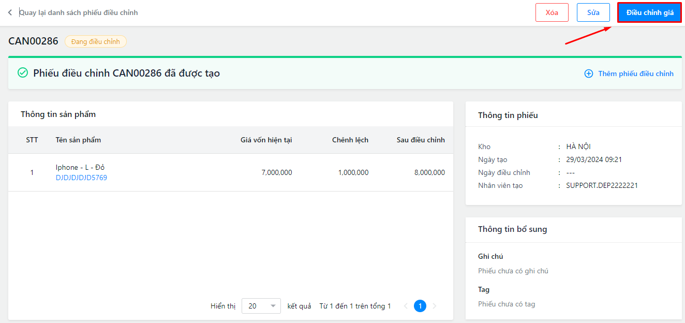
Task: Go back via Quay lại danh sách phiếu điều chỉnh
Action: [79, 12]
